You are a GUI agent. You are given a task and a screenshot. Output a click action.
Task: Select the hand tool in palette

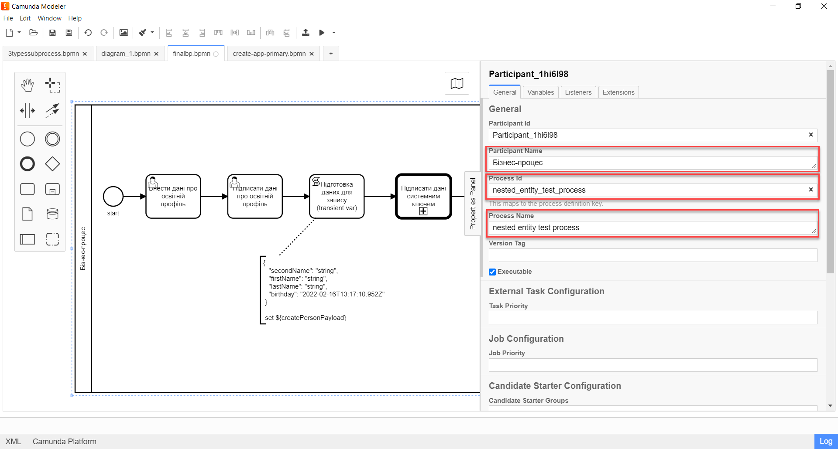tap(27, 85)
